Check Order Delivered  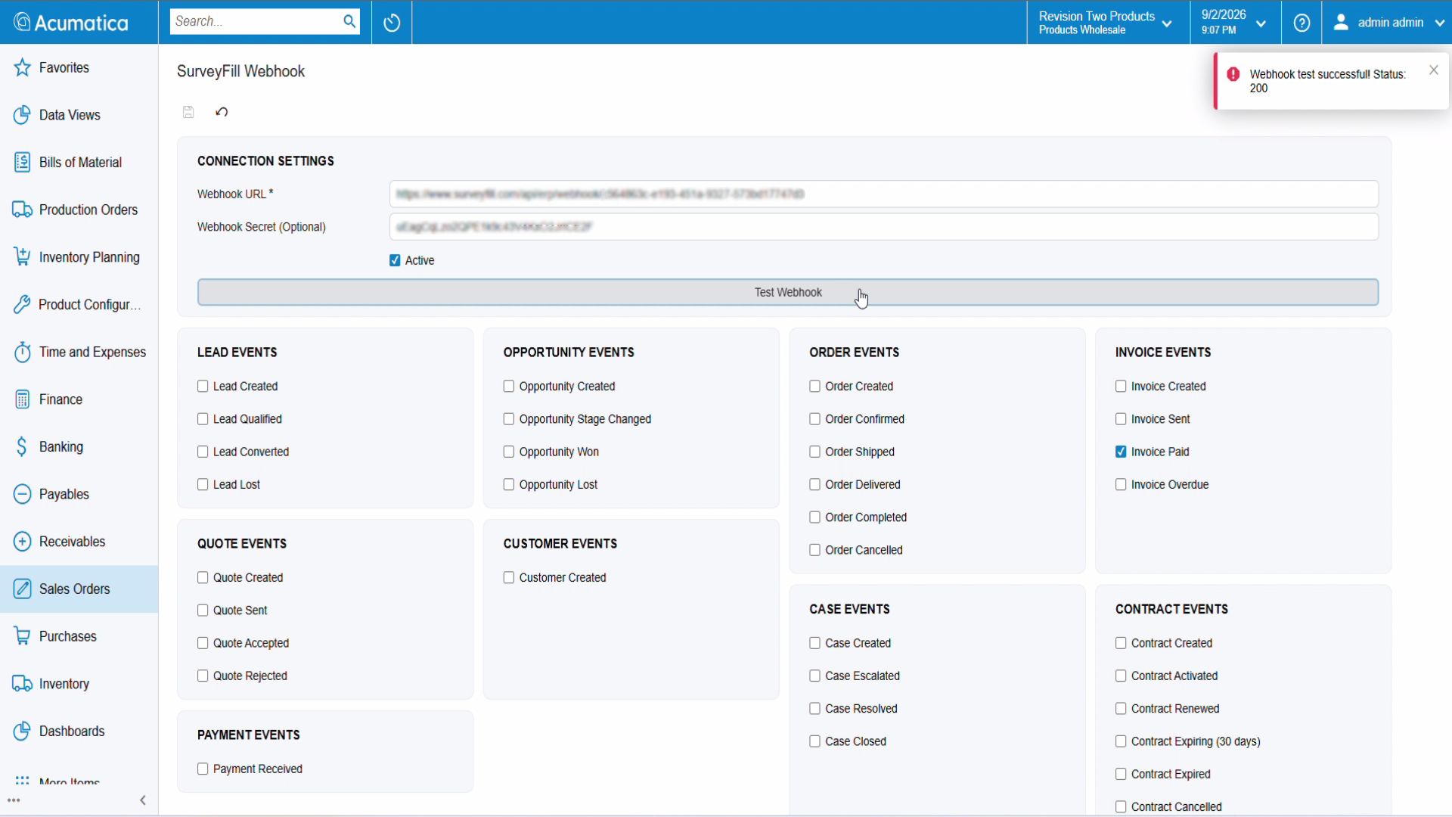coord(814,485)
